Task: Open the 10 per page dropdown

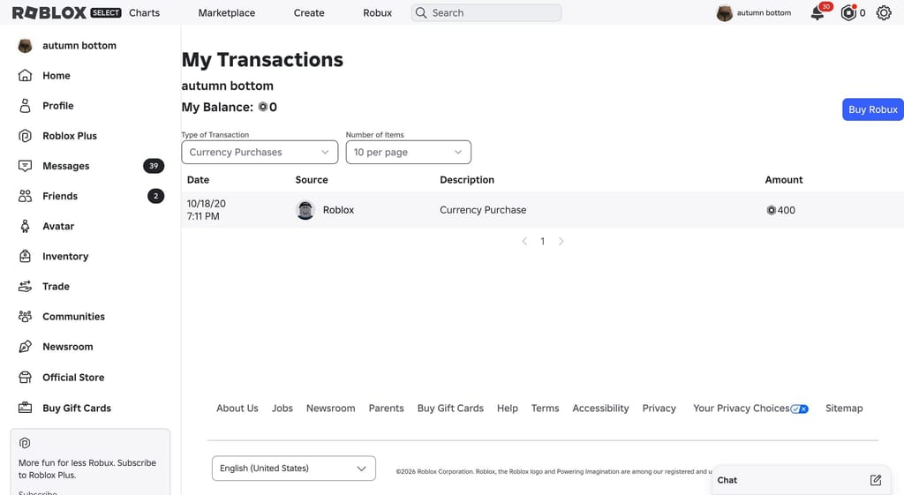Action: pyautogui.click(x=408, y=152)
